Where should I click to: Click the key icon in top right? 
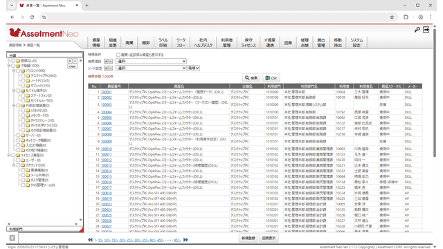417,30
